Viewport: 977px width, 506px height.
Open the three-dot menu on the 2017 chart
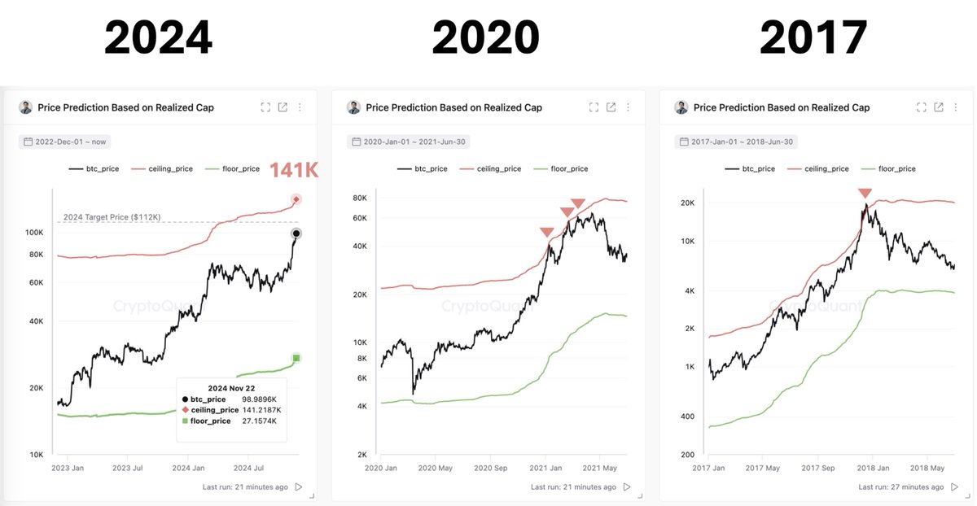(x=955, y=107)
